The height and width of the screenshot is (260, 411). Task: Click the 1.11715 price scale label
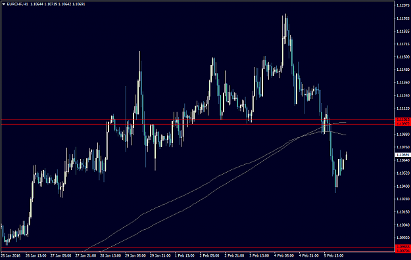(403, 44)
